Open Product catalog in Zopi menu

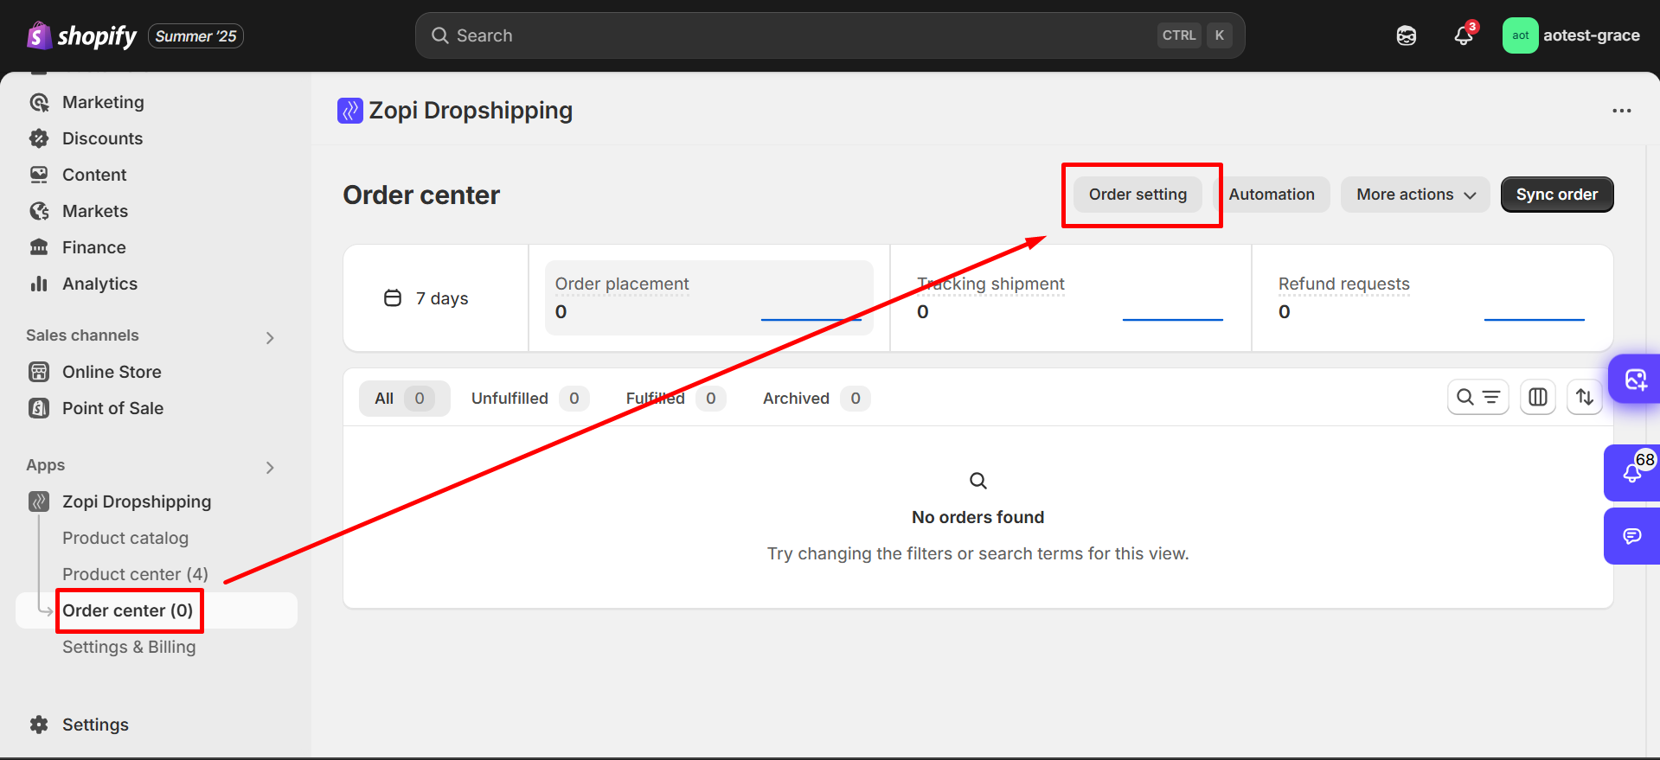125,538
